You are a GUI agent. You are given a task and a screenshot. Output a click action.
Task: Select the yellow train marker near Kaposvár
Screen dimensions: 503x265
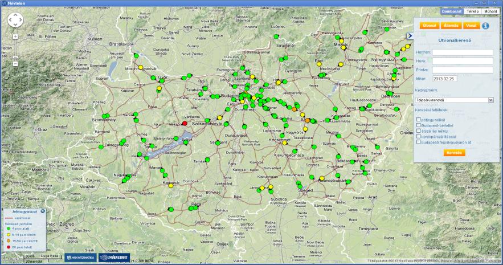pyautogui.click(x=171, y=185)
